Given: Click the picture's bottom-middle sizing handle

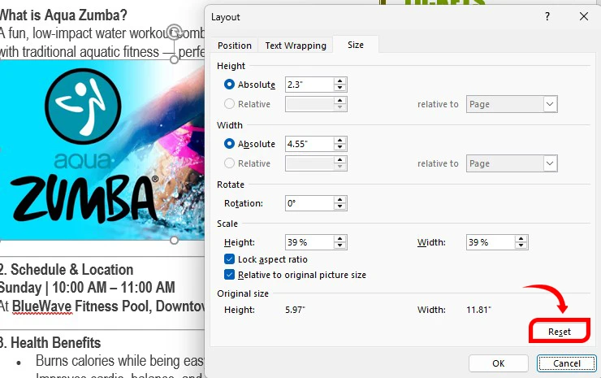Looking at the screenshot, I should pos(174,241).
